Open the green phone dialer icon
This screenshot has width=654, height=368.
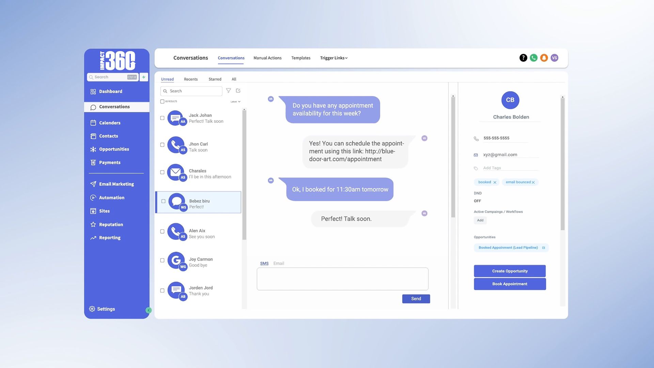coord(533,58)
